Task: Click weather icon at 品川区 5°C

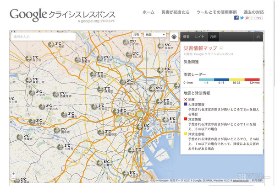Action: coord(131,150)
